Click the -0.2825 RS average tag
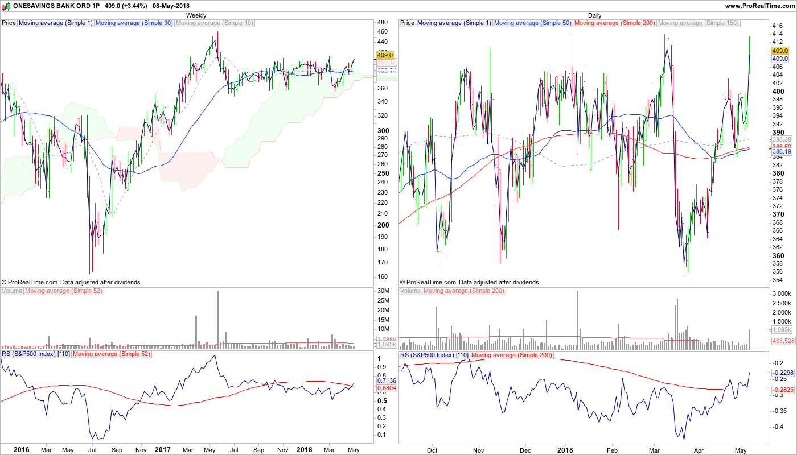 [783, 390]
